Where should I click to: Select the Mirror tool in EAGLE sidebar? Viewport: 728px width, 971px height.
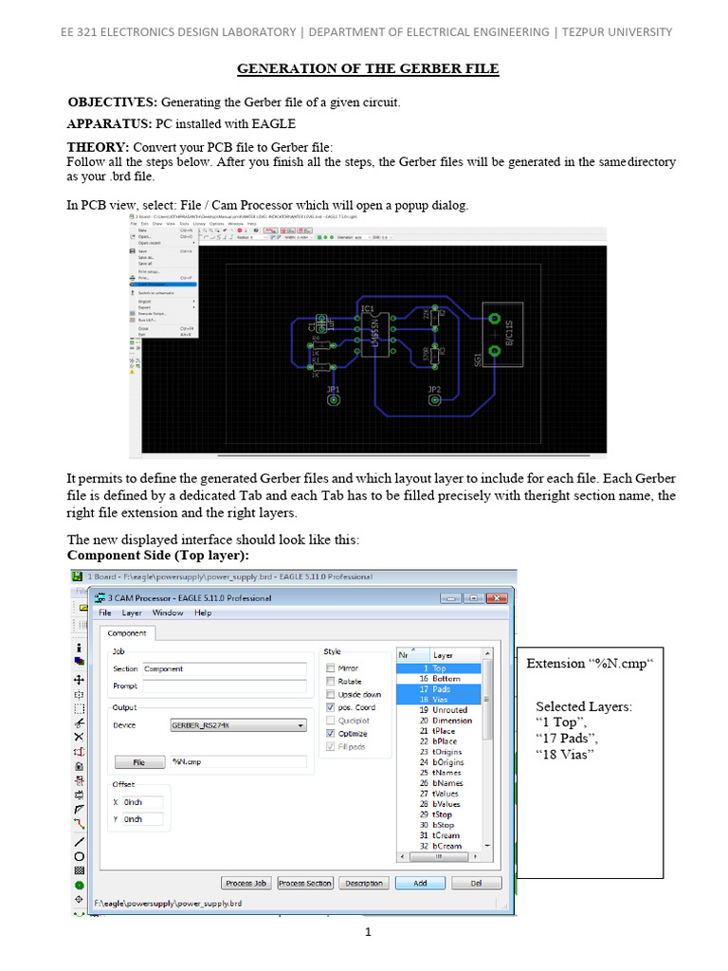tap(79, 694)
